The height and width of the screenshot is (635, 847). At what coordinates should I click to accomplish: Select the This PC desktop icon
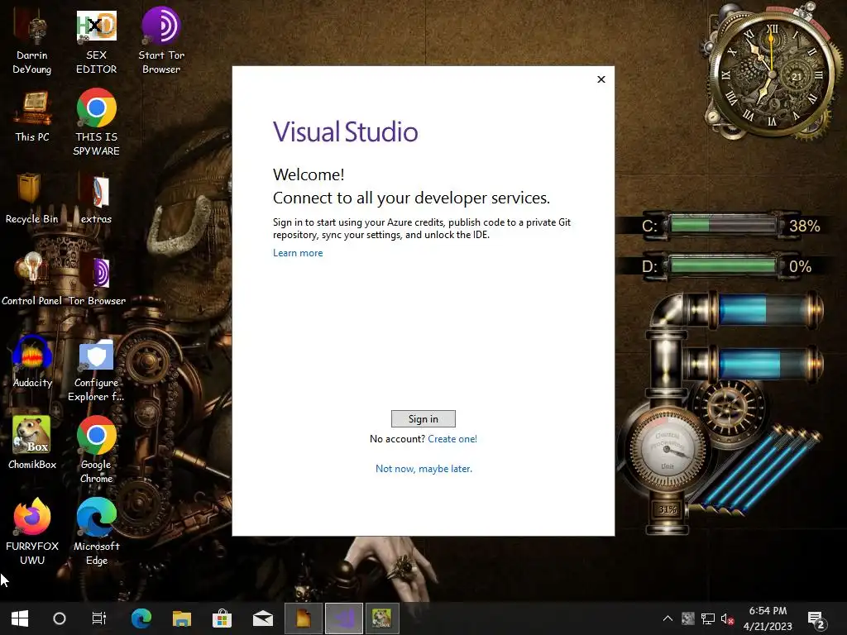(32, 117)
